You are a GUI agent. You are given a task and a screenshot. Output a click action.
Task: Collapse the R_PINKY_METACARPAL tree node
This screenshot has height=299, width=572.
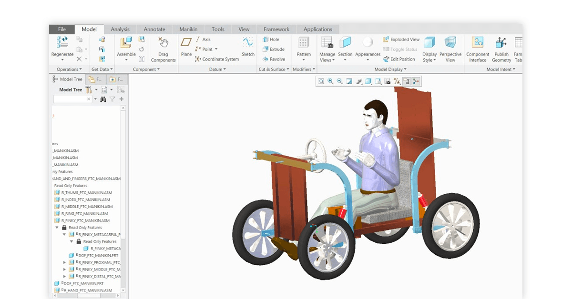[65, 235]
